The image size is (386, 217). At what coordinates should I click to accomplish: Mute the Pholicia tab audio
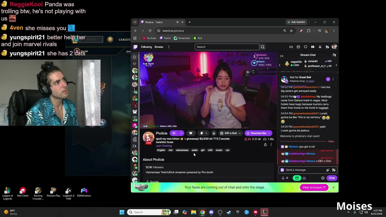[177, 22]
